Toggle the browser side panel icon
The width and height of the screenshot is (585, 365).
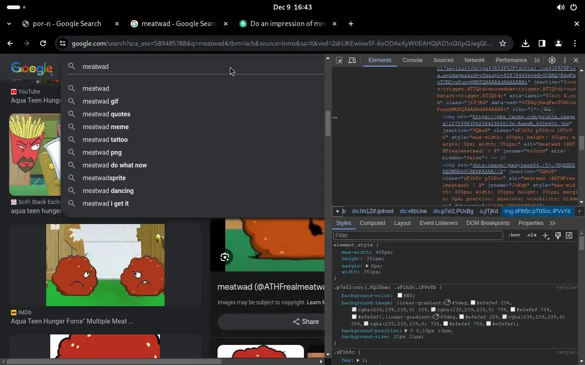click(x=542, y=43)
